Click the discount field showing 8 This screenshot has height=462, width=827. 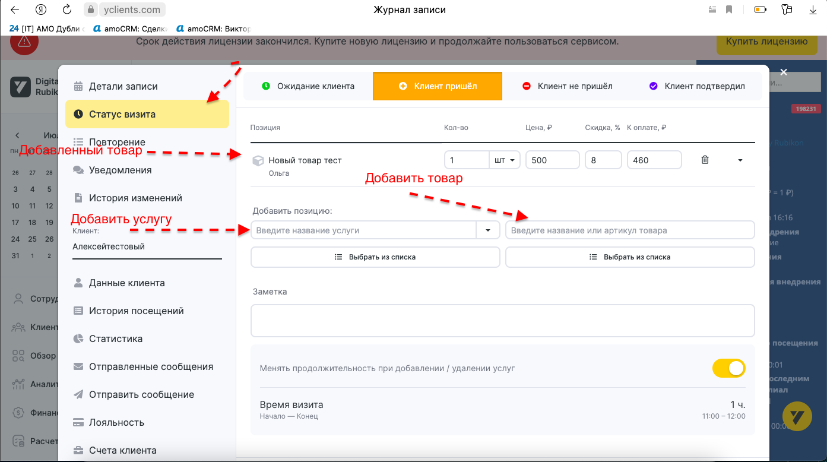click(603, 160)
